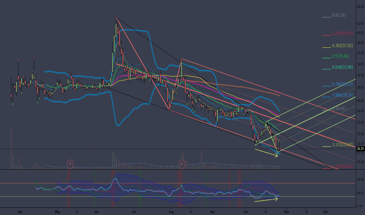Image resolution: width=365 pixels, height=215 pixels.
Task: Click the 23.50 price axis label
Action: tap(360, 134)
